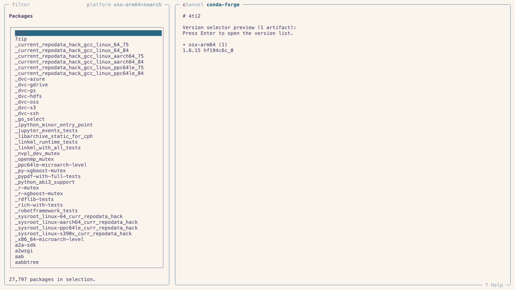Screen dimensions: 515x290
Task: Select the _go_select package
Action: [x=30, y=119]
